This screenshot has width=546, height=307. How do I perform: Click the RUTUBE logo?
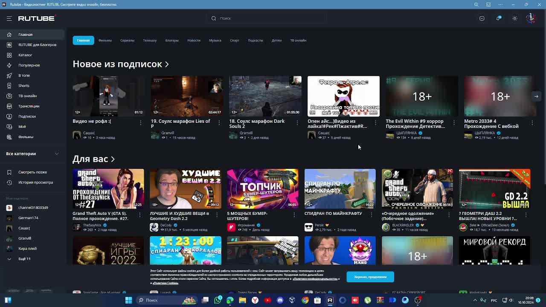coord(37,18)
